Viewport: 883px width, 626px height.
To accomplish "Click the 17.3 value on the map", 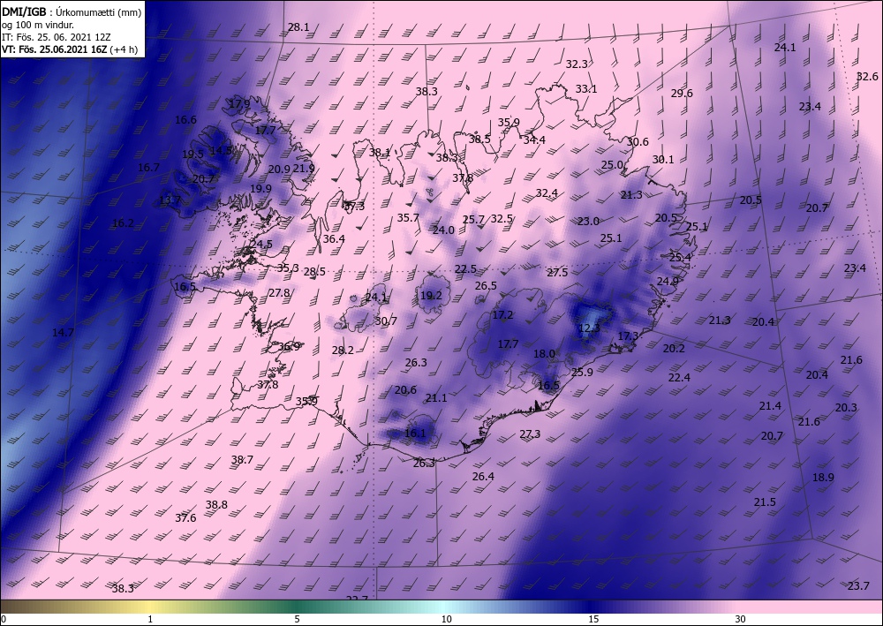I will [x=628, y=336].
